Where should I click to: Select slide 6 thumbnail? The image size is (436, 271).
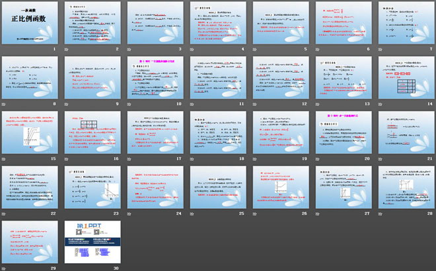[344, 23]
